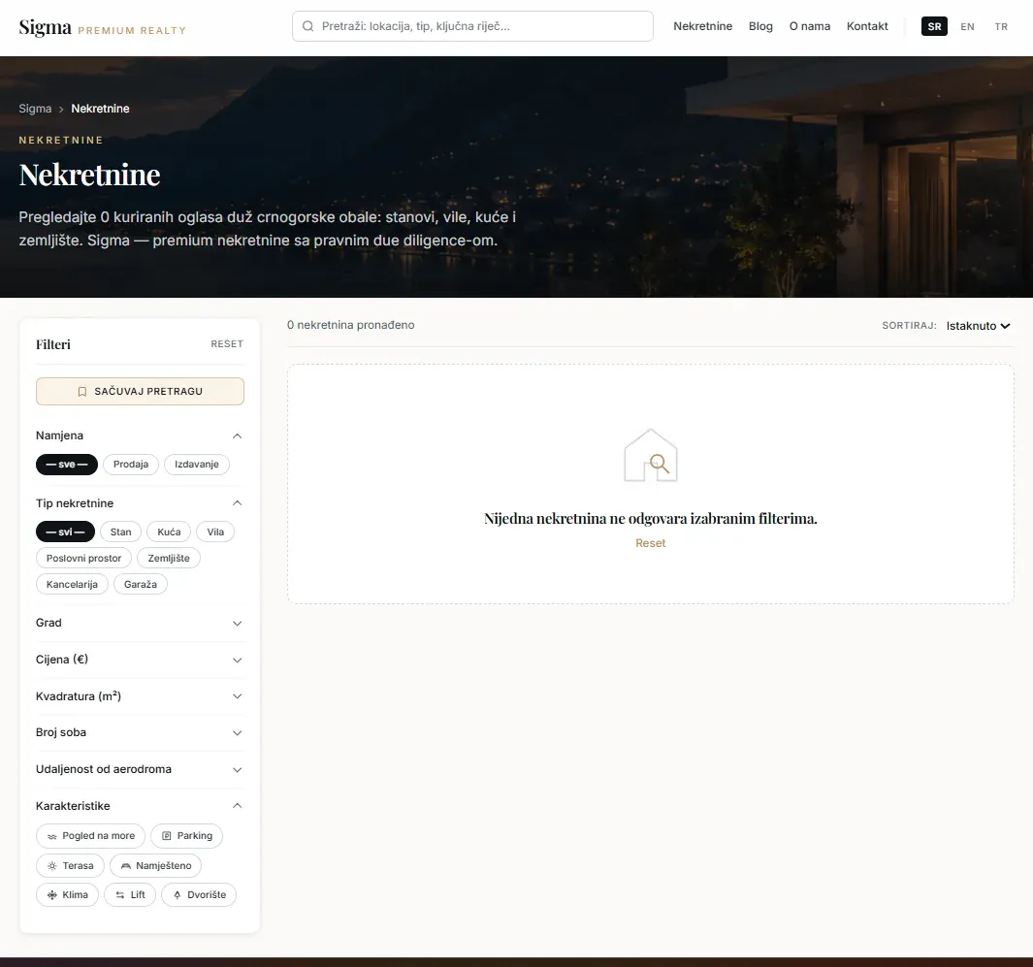Expand the Udaljenost od aerodroma section

click(140, 769)
